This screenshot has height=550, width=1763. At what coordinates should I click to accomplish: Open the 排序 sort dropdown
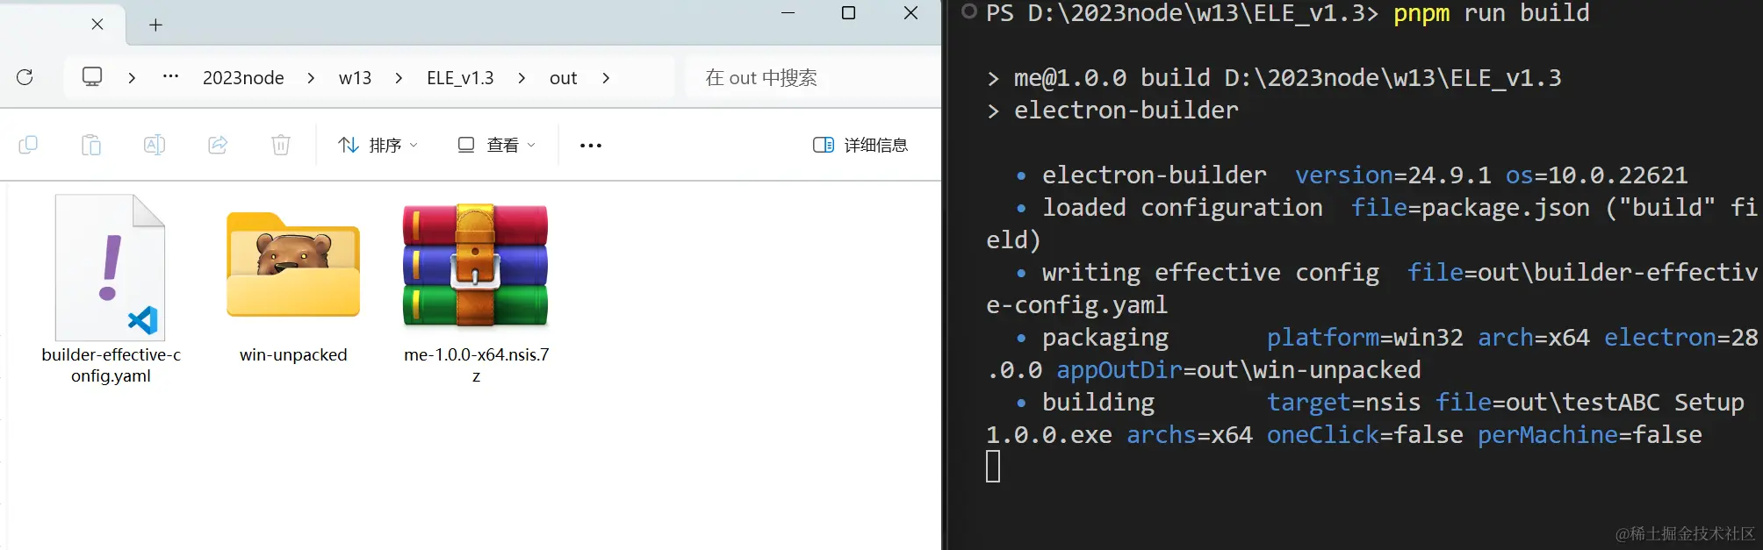tap(376, 144)
